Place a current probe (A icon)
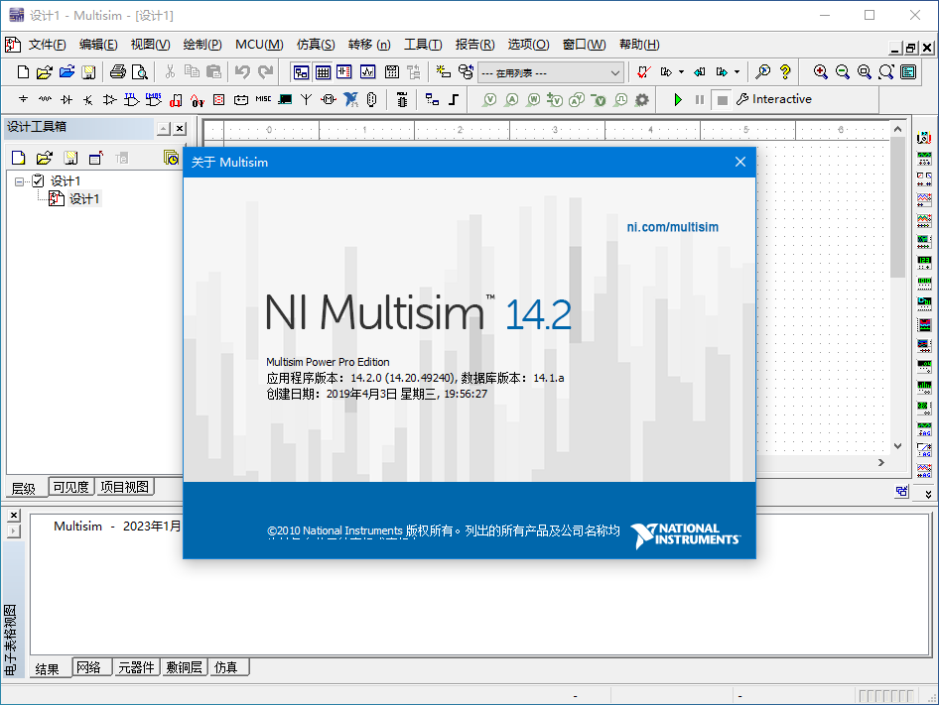This screenshot has width=939, height=705. click(511, 99)
